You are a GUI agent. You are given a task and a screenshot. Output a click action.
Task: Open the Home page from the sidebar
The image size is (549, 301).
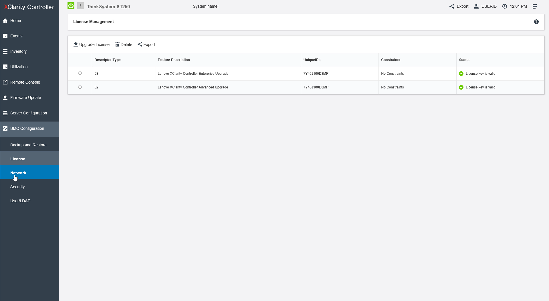tap(29, 21)
